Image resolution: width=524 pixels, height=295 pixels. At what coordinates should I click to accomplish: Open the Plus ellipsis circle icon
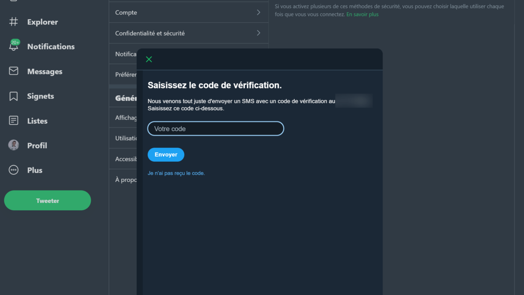point(14,170)
